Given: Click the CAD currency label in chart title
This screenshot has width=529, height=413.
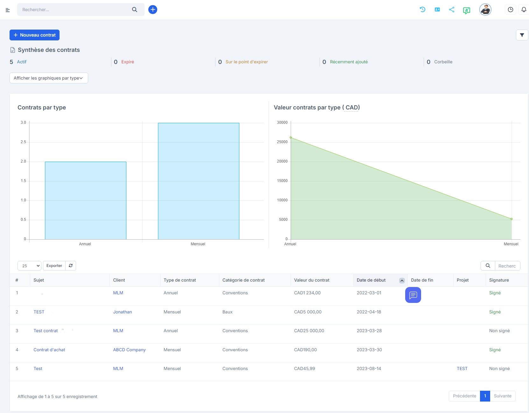Looking at the screenshot, I should click(x=351, y=108).
